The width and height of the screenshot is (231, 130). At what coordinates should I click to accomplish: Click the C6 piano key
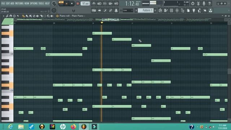pos(7,54)
